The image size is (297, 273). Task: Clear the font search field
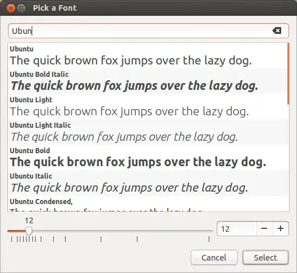coord(277,31)
